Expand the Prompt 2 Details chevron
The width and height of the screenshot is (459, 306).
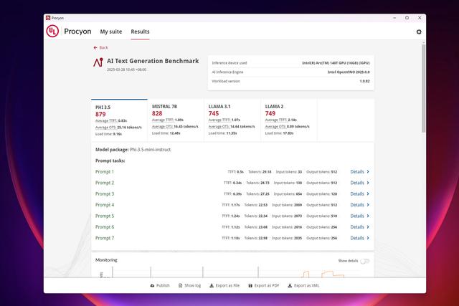[x=368, y=183]
